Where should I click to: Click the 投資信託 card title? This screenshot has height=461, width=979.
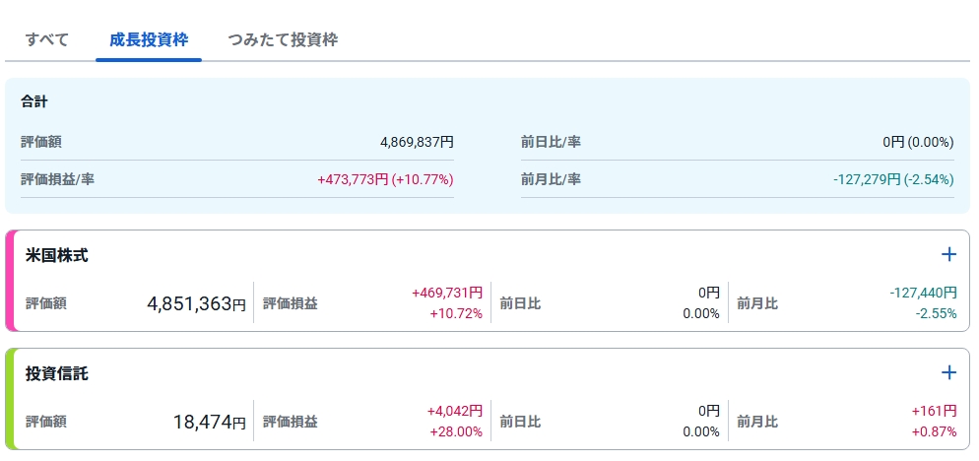click(x=57, y=373)
